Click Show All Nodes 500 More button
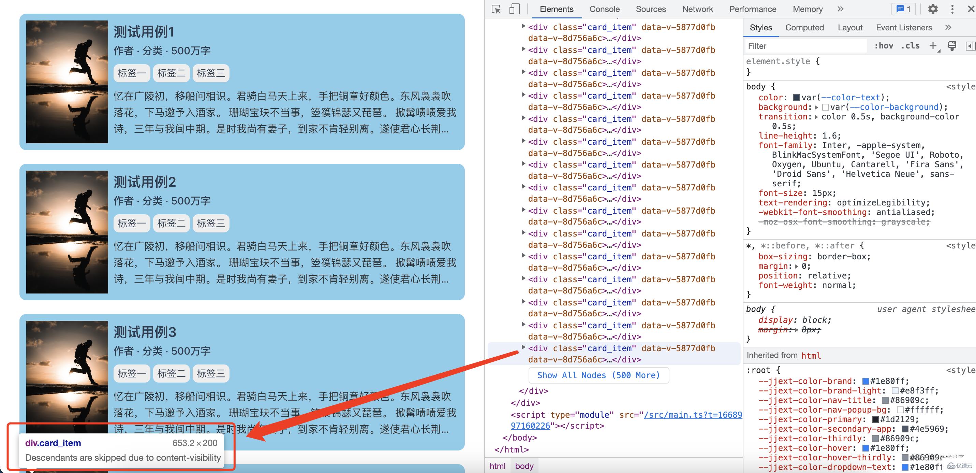This screenshot has height=473, width=976. tap(597, 375)
